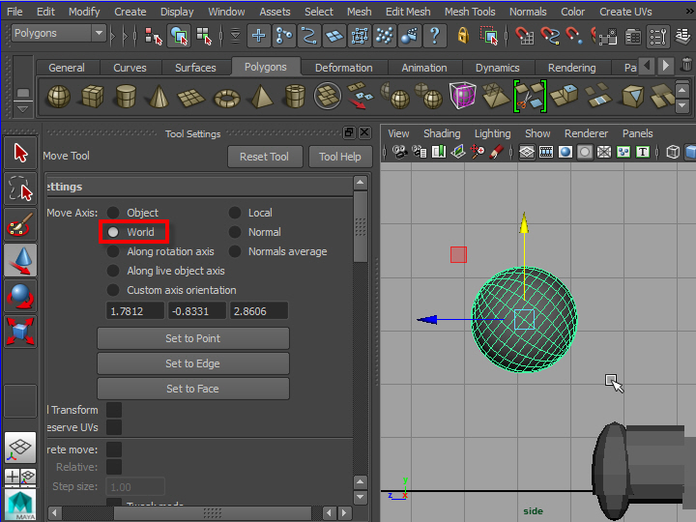Click the single perspective layout icon

pyautogui.click(x=20, y=448)
